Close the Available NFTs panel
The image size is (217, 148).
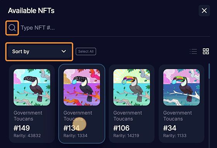[204, 10]
